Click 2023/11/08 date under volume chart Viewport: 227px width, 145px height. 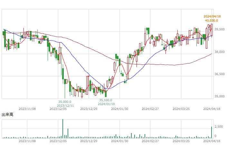click(x=27, y=141)
